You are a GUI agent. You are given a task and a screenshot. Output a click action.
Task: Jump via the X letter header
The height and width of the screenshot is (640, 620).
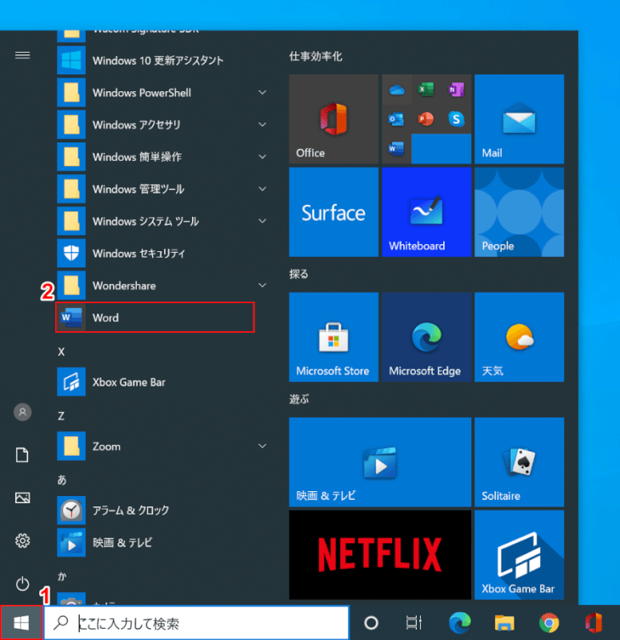click(x=62, y=352)
